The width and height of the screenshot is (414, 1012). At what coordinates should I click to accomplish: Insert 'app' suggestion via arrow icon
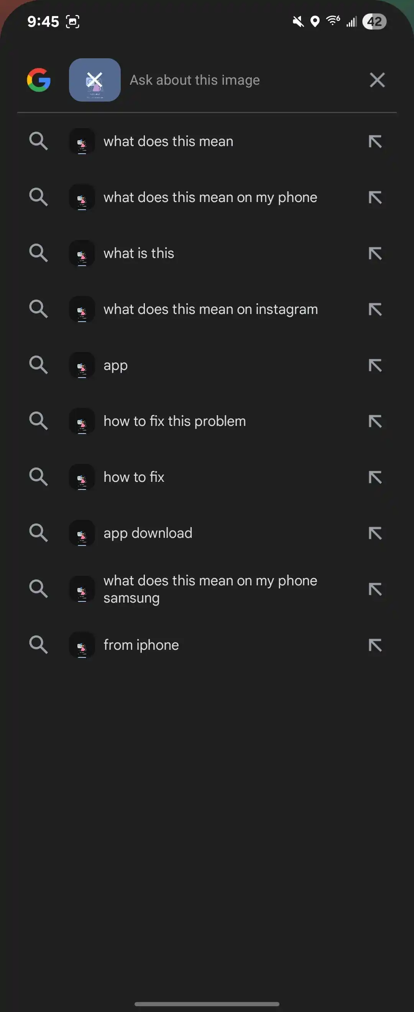[x=375, y=365]
